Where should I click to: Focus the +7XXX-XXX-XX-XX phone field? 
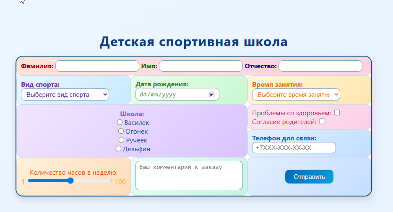pyautogui.click(x=294, y=147)
